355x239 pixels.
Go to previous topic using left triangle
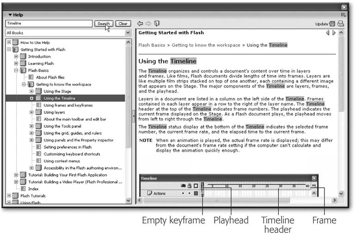coord(327,33)
